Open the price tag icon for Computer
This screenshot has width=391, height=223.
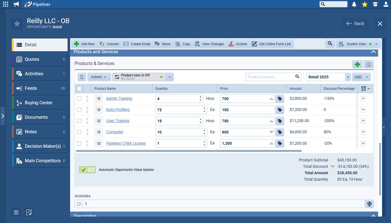[280, 132]
